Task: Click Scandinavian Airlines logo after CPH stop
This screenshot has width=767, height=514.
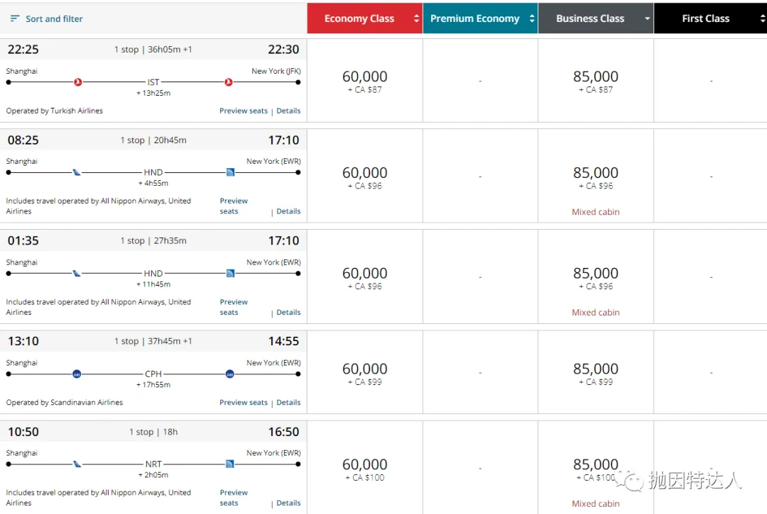Action: 230,374
